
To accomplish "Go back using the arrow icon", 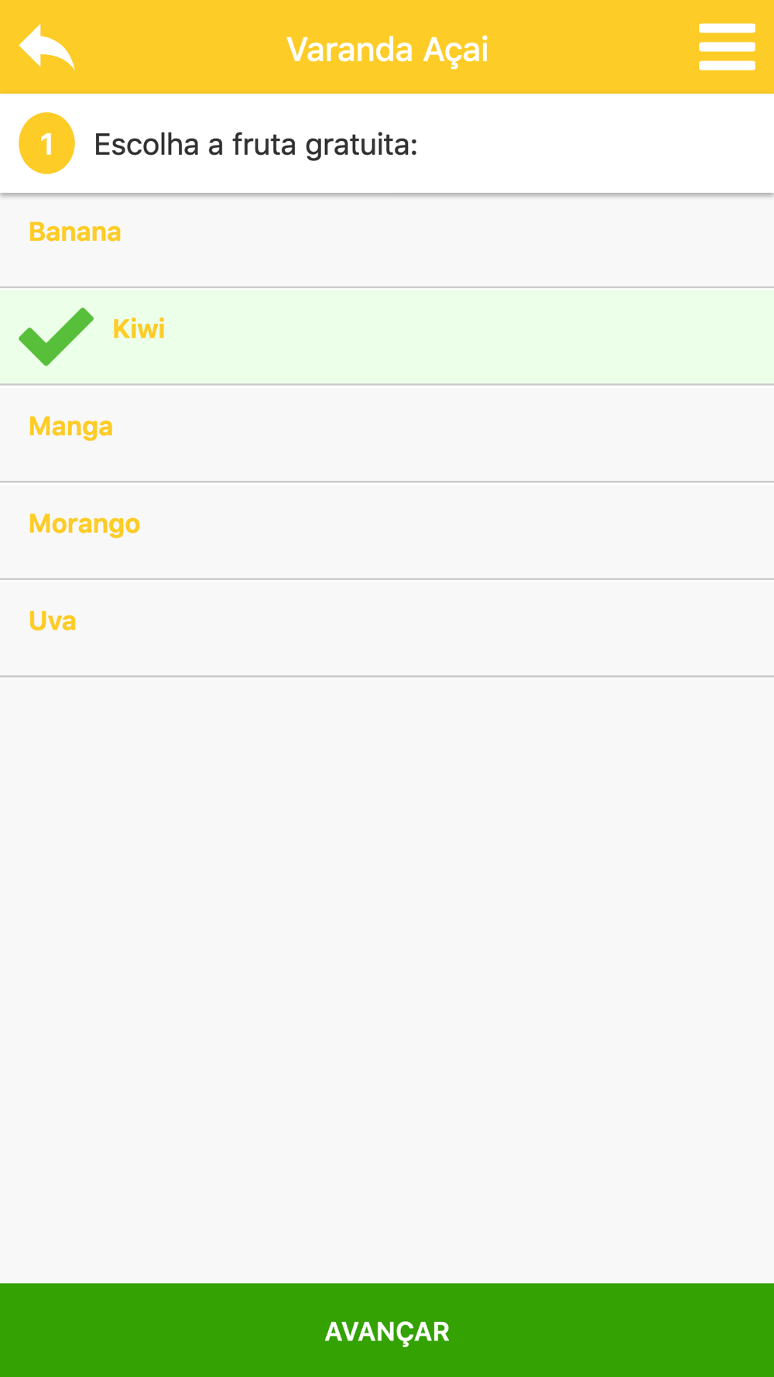I will click(x=46, y=46).
